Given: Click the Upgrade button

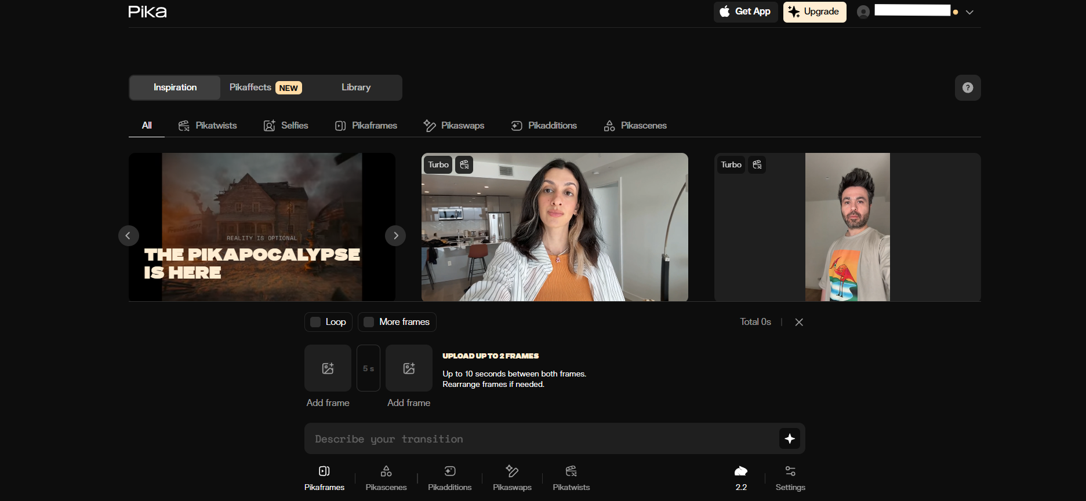Looking at the screenshot, I should click(815, 12).
